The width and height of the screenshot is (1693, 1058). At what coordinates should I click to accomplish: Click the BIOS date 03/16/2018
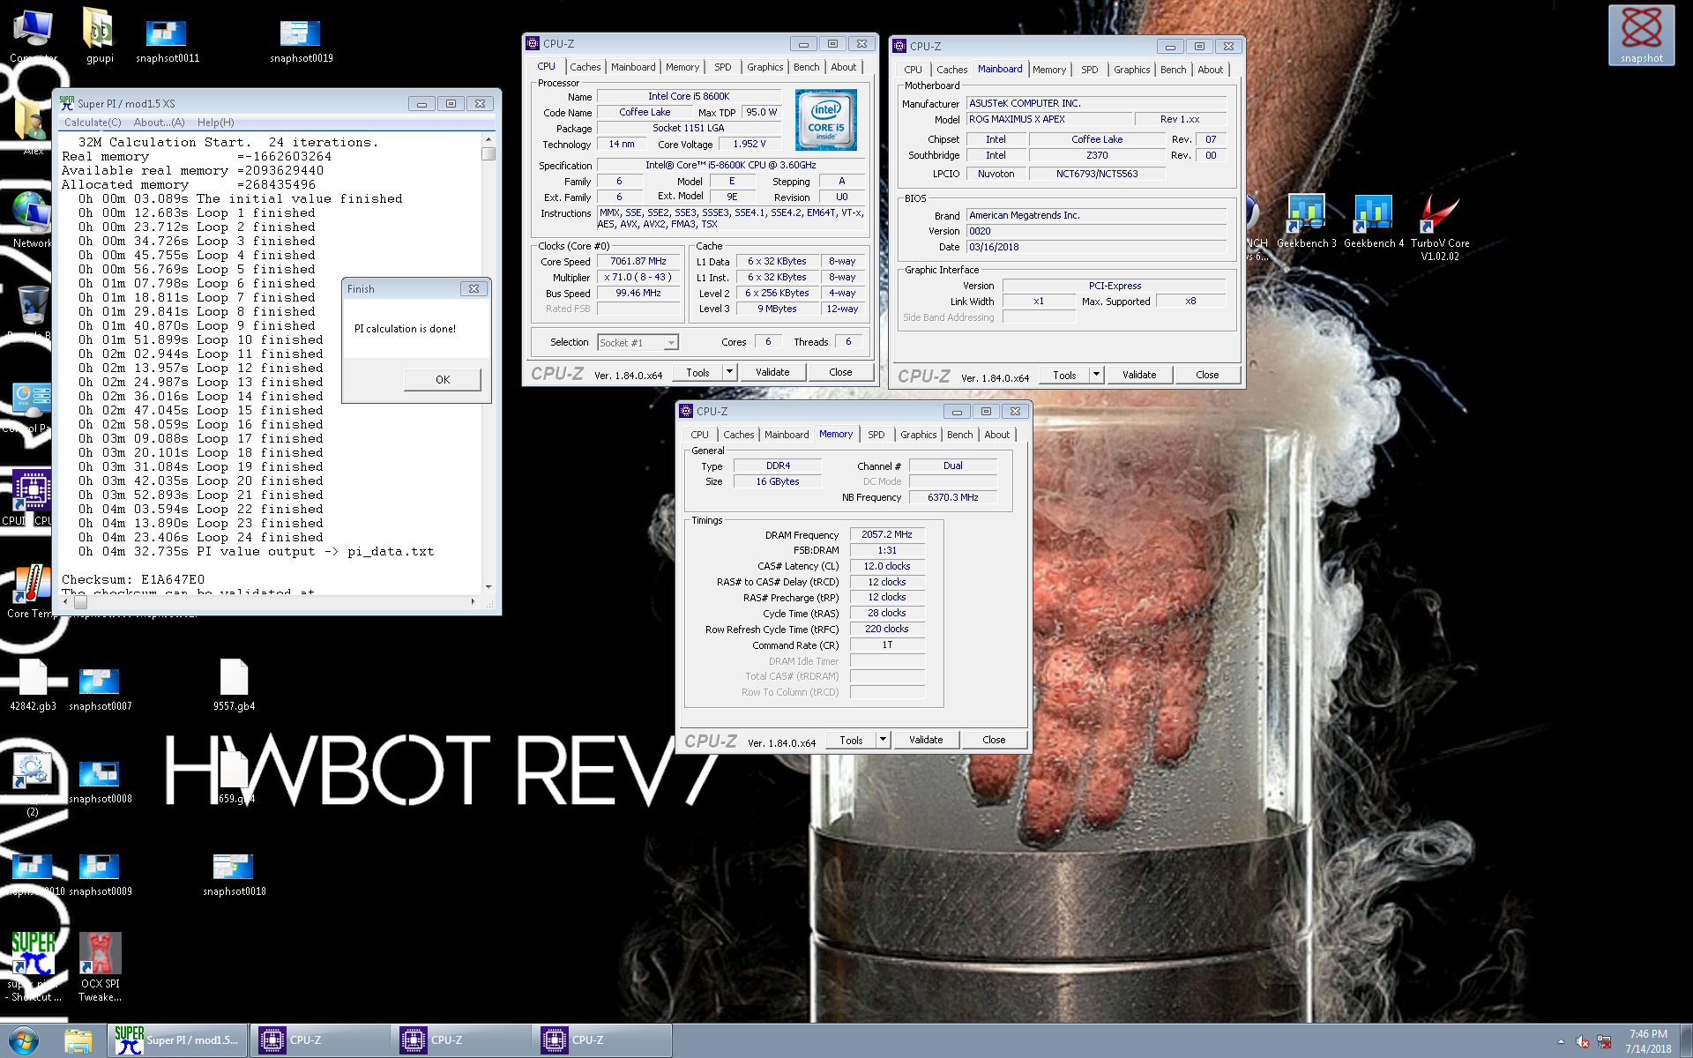(1096, 247)
